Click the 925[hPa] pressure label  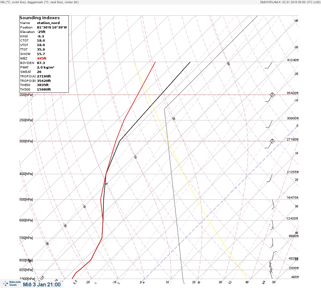[x=26, y=270]
